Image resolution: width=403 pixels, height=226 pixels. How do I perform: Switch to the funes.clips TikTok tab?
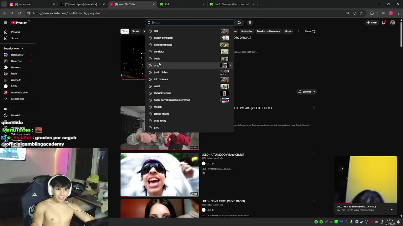pos(82,4)
